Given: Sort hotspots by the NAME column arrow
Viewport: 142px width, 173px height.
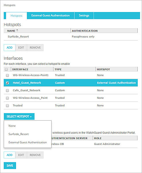Looking at the screenshot, I should coord(17,31).
